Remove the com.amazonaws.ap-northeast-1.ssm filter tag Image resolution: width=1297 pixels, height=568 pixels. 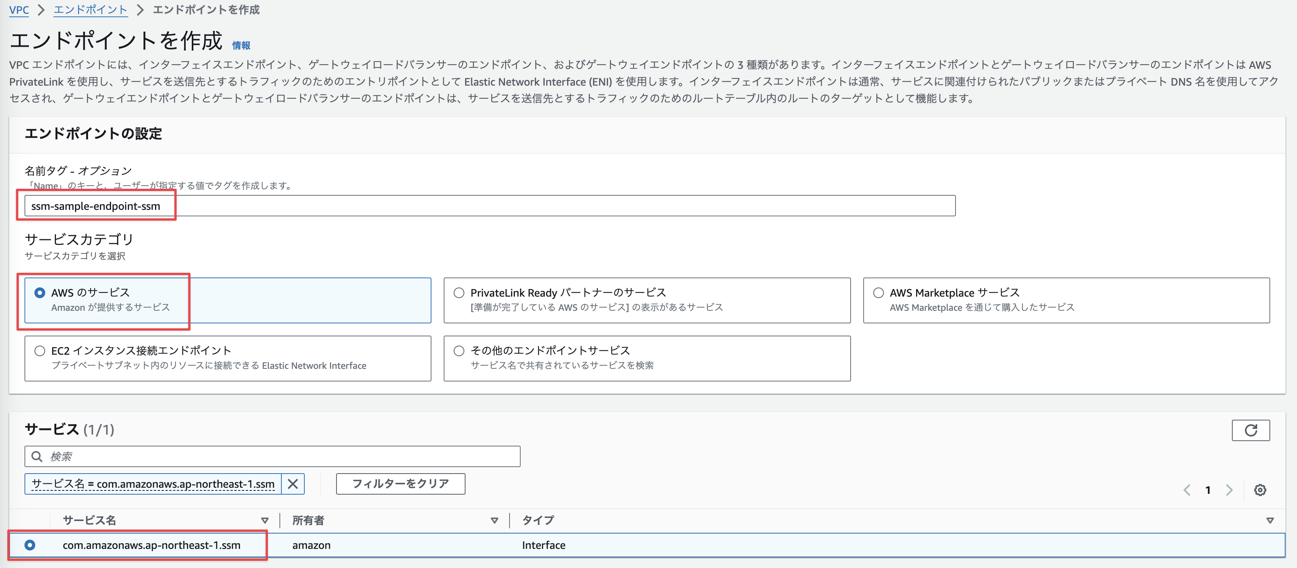point(292,484)
